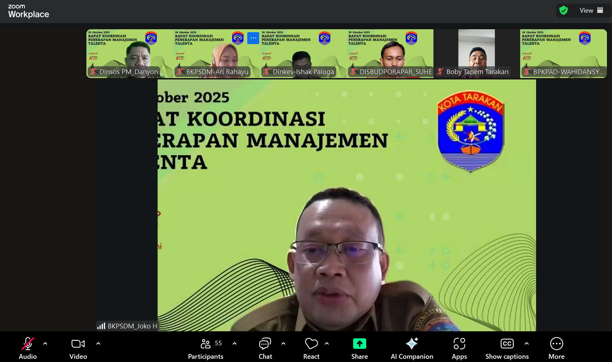The width and height of the screenshot is (612, 362).
Task: Select Boby Tapem Tarakan video thumbnail
Action: 476,53
